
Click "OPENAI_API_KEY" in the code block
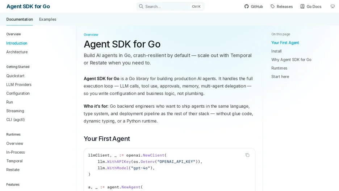tap(176, 162)
